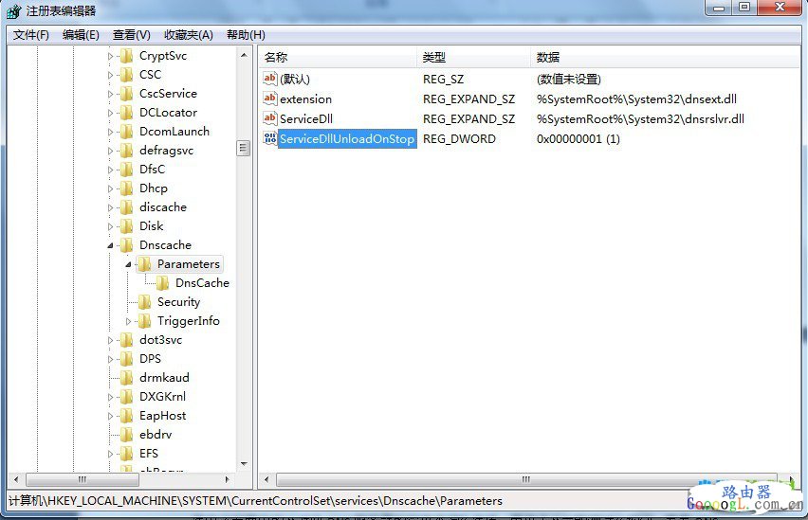Open the 查看(V) menu
Viewport: 808px width, 520px height.
[x=131, y=35]
